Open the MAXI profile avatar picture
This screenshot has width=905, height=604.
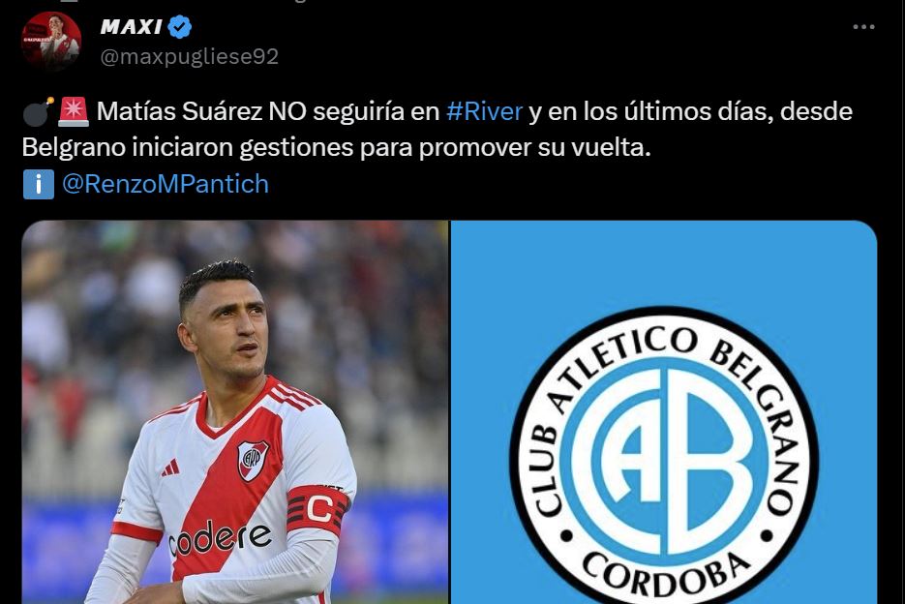click(51, 41)
